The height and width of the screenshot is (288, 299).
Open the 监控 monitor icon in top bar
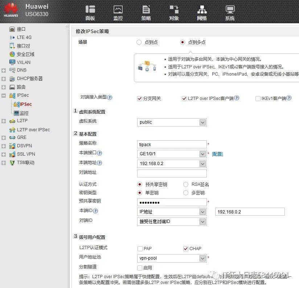pyautogui.click(x=118, y=9)
